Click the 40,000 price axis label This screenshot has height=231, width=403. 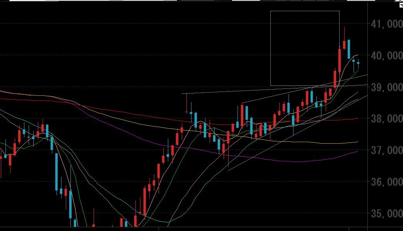pos(387,56)
